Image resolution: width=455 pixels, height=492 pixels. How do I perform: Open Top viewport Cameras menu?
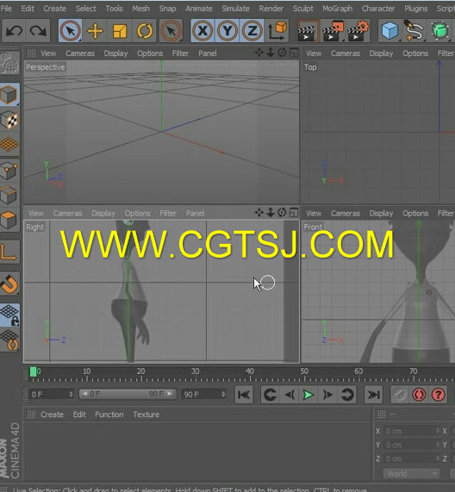pos(346,53)
